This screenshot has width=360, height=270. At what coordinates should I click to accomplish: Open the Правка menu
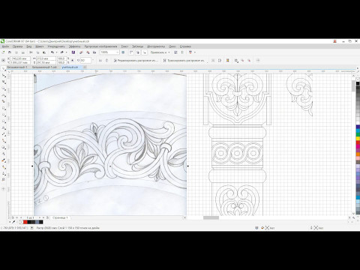pyautogui.click(x=17, y=46)
